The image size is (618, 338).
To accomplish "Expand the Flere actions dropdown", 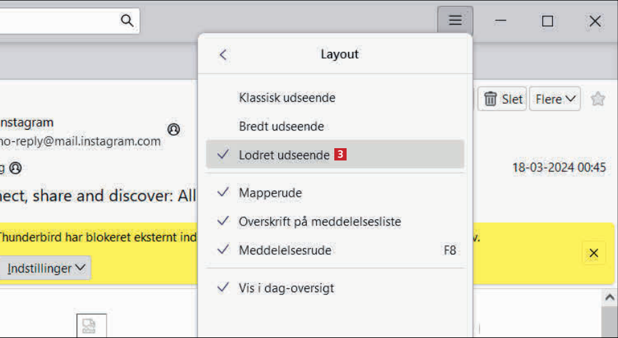I will [555, 99].
